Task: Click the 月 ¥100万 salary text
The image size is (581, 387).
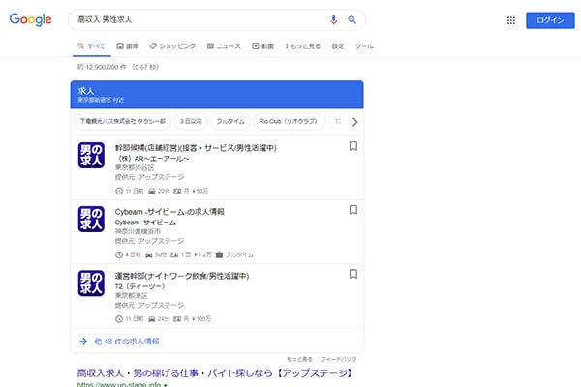Action: [x=198, y=319]
